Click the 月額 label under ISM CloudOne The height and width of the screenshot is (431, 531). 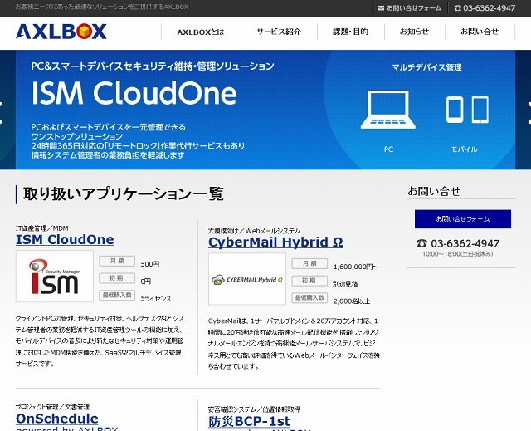117,261
